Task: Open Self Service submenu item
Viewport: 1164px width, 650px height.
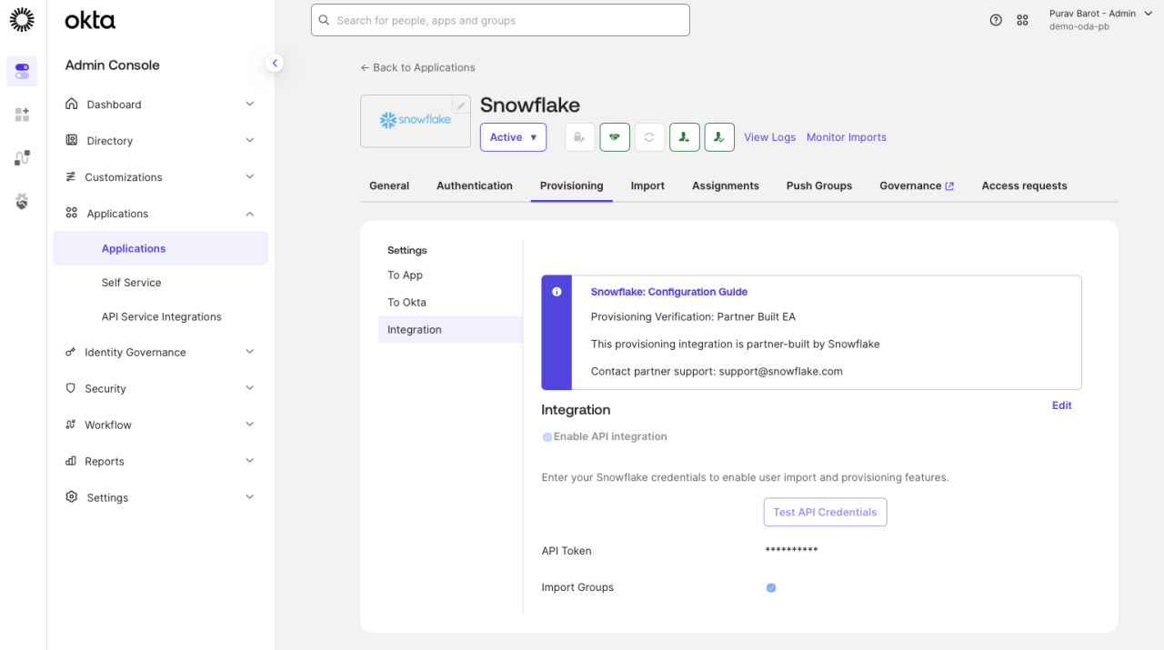Action: (x=160, y=283)
